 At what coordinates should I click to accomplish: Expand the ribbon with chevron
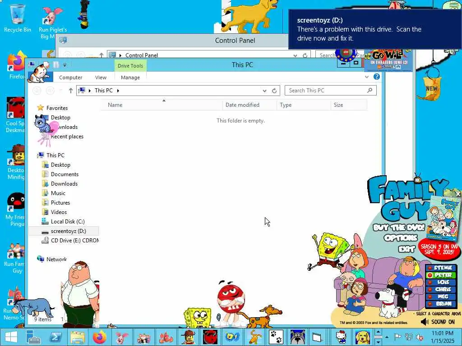coord(367,77)
